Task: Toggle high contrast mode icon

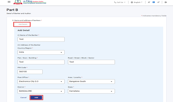Action: point(165,2)
